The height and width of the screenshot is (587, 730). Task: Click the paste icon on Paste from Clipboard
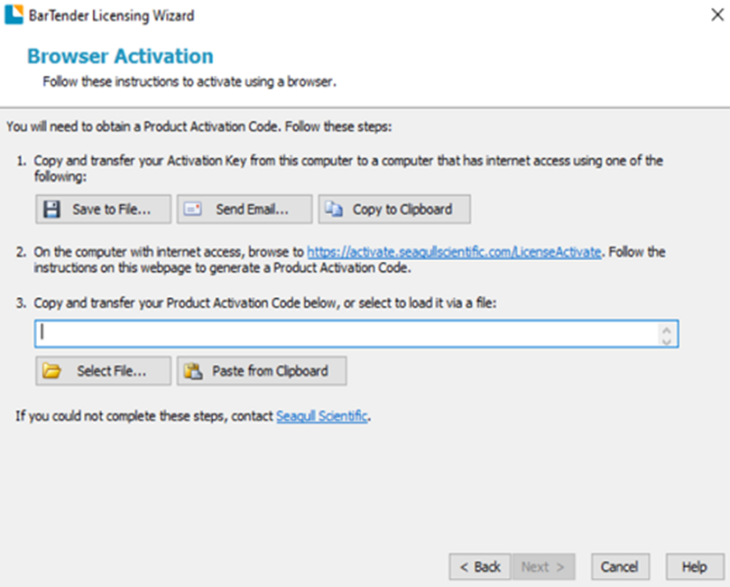pos(192,371)
